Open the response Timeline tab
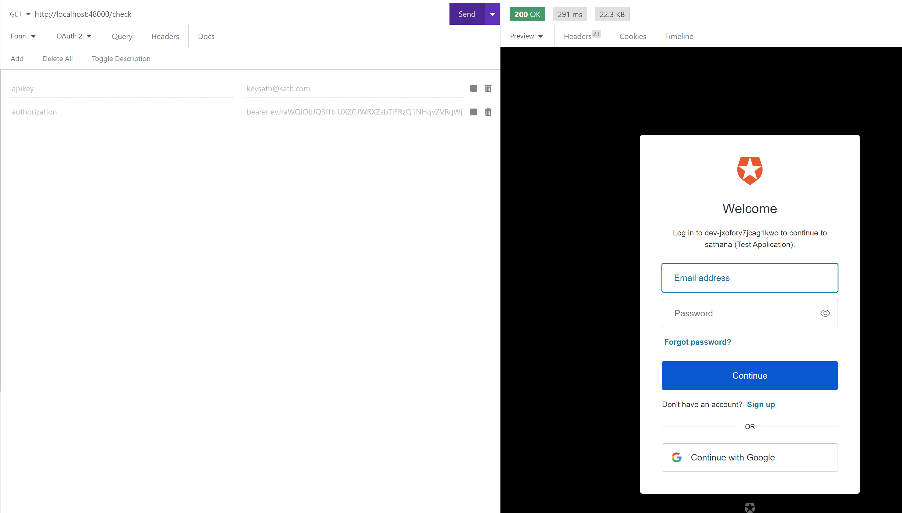Viewport: 902px width, 513px height. [679, 36]
